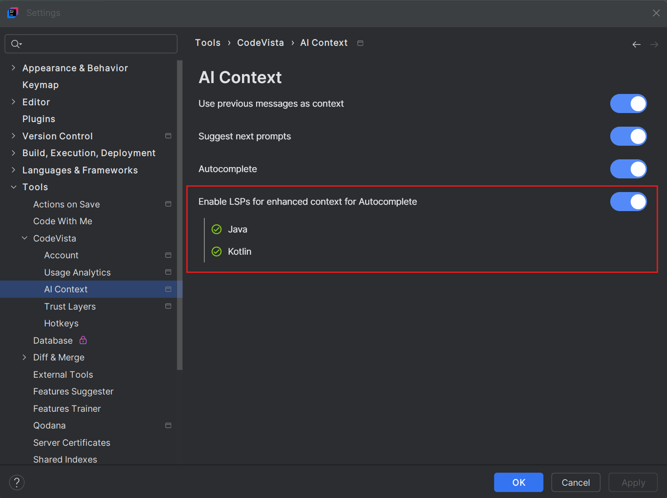Toggle Use previous messages as context

pos(628,104)
